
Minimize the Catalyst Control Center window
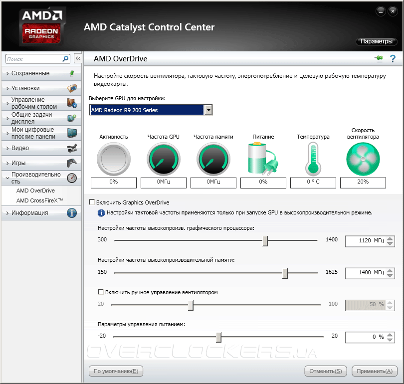[381, 11]
